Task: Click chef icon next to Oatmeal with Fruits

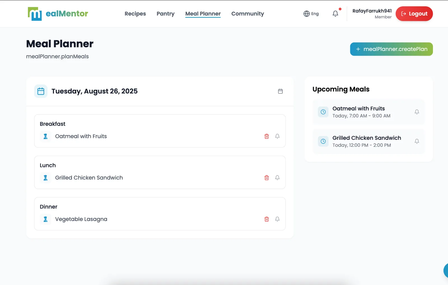Action: tap(45, 136)
